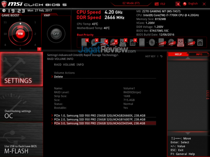Screen dimensions: 210x157
Task: Toggle the XMP OFF button
Action: (x=56, y=34)
